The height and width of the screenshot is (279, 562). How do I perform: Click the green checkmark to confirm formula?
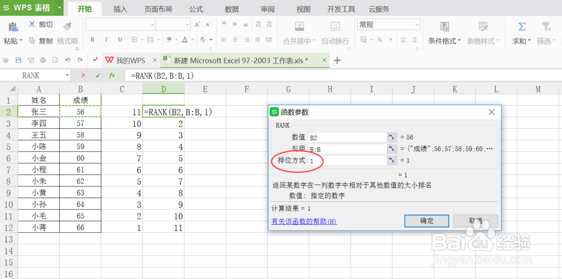[97, 75]
